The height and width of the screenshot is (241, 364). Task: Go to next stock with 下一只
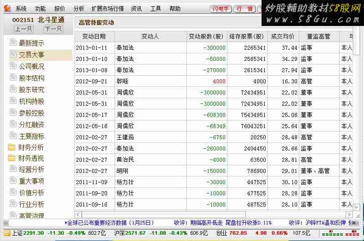53,29
